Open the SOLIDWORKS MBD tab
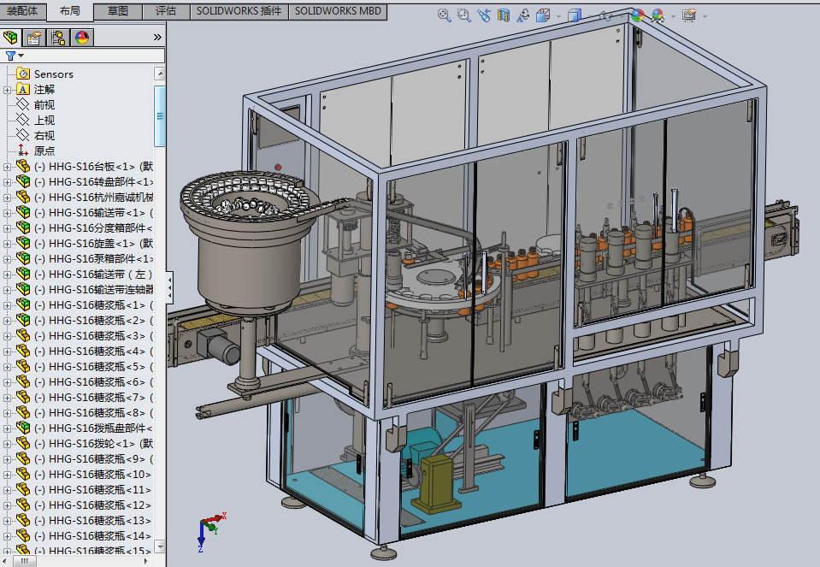820x567 pixels. coord(338,11)
